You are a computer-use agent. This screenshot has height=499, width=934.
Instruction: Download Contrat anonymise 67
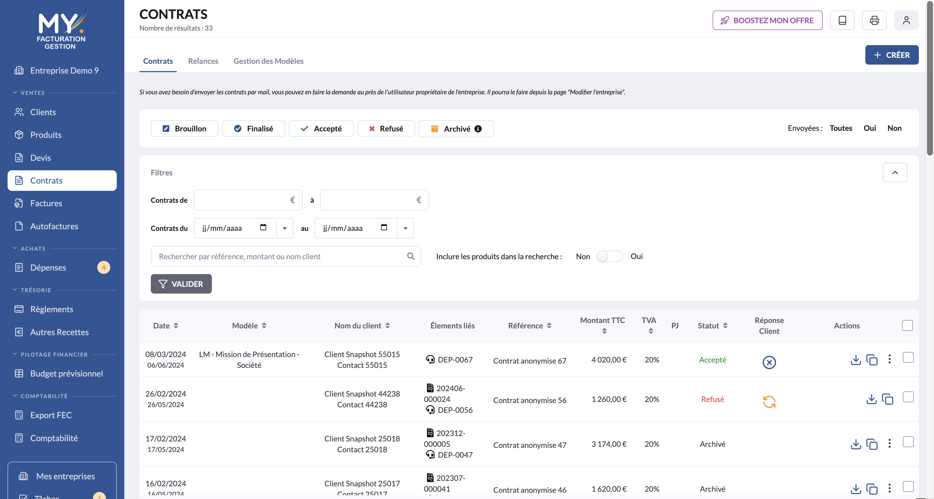(856, 360)
